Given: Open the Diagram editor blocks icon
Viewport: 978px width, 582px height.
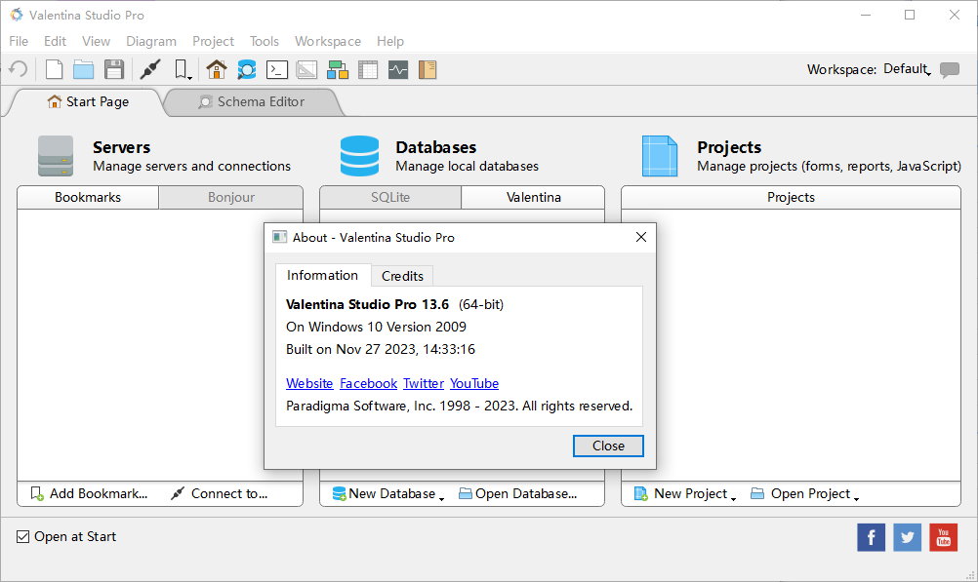Looking at the screenshot, I should click(337, 69).
